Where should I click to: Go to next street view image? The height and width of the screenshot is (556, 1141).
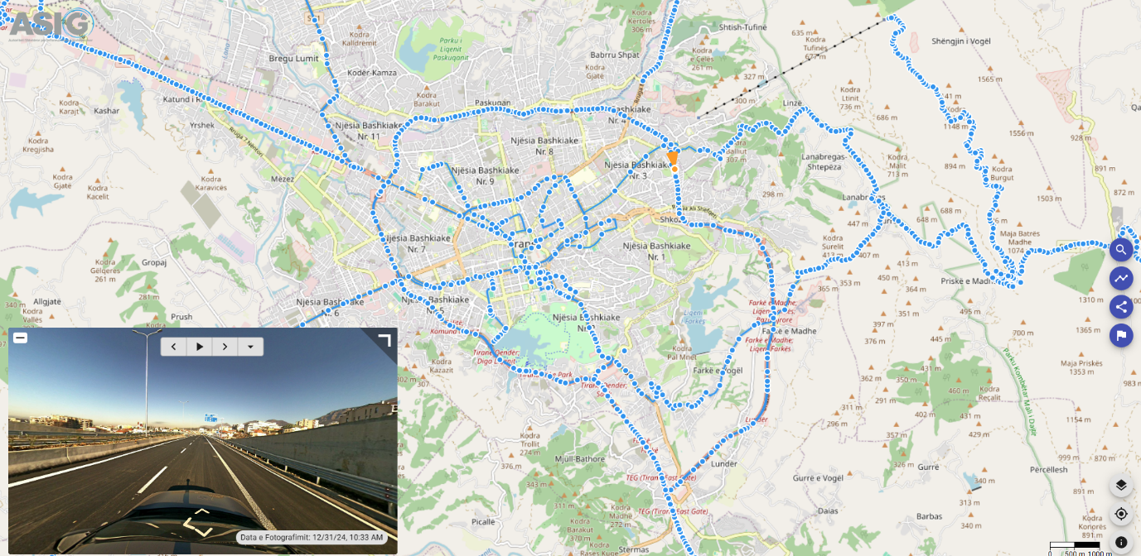coord(225,347)
